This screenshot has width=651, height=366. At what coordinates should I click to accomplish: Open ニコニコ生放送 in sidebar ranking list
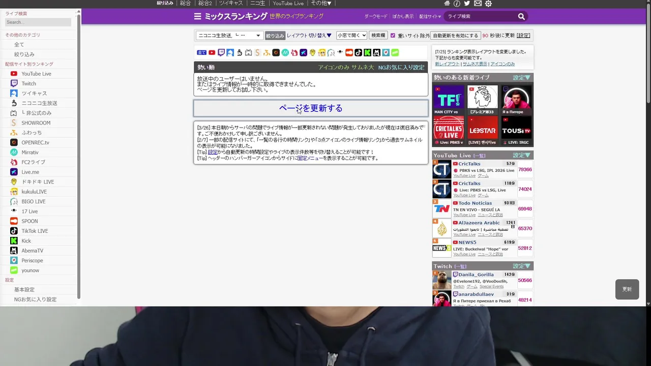click(39, 103)
